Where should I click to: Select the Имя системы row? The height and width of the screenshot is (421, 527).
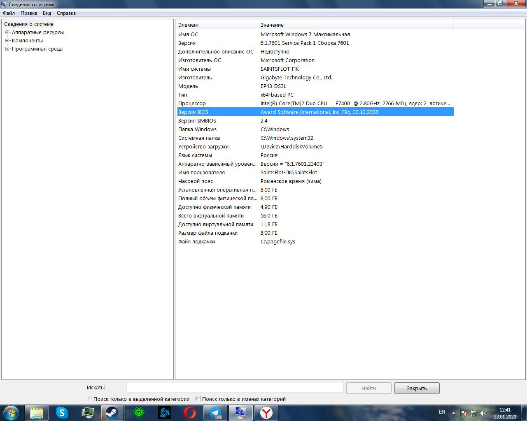pos(315,69)
